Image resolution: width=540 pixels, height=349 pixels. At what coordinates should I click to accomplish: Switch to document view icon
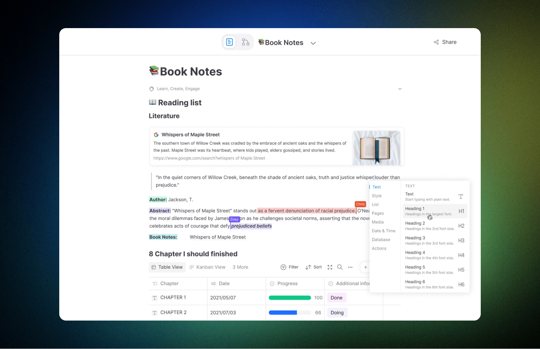(229, 42)
